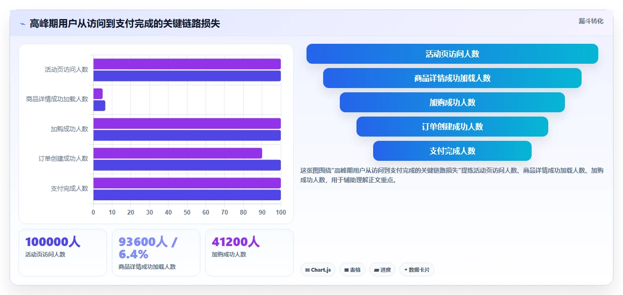The width and height of the screenshot is (623, 295).
Task: Click the lightning icon beside the title
Action: pyautogui.click(x=22, y=24)
